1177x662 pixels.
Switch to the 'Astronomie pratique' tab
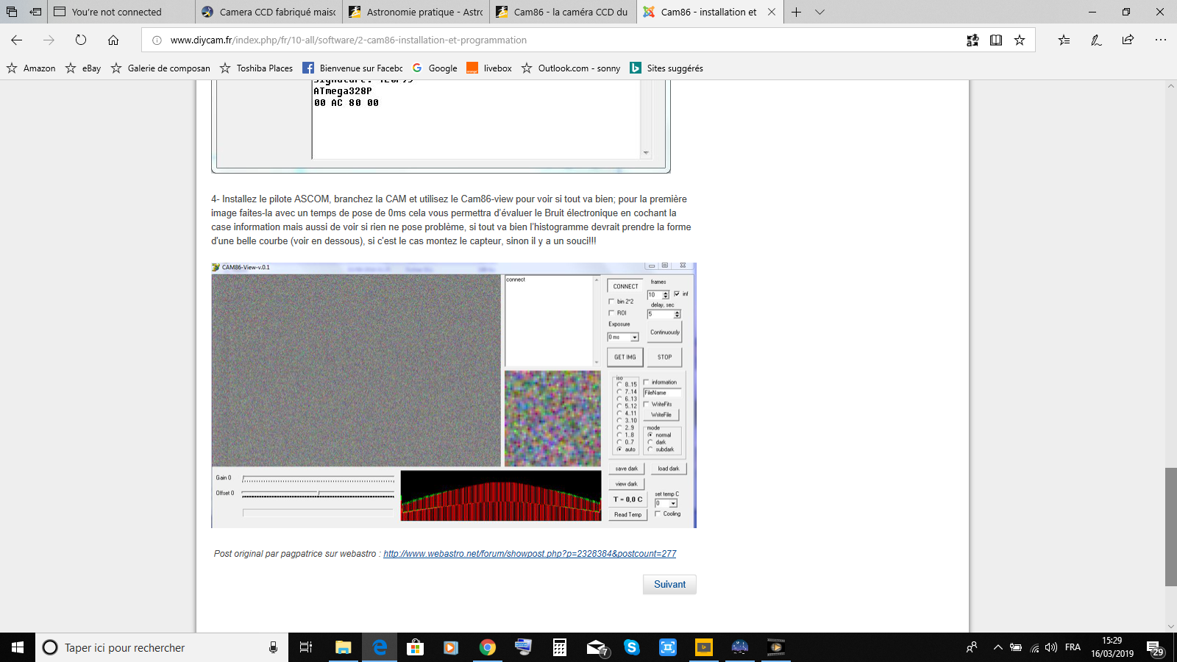(416, 12)
